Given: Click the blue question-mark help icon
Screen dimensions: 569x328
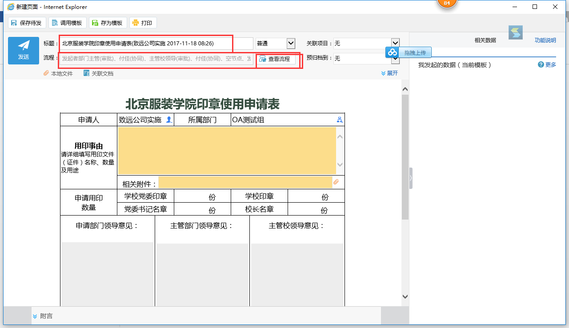Looking at the screenshot, I should (x=541, y=65).
